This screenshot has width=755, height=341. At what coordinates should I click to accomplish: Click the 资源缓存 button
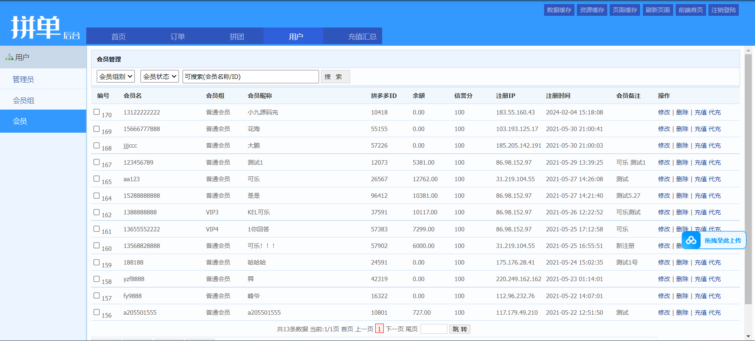pos(592,10)
